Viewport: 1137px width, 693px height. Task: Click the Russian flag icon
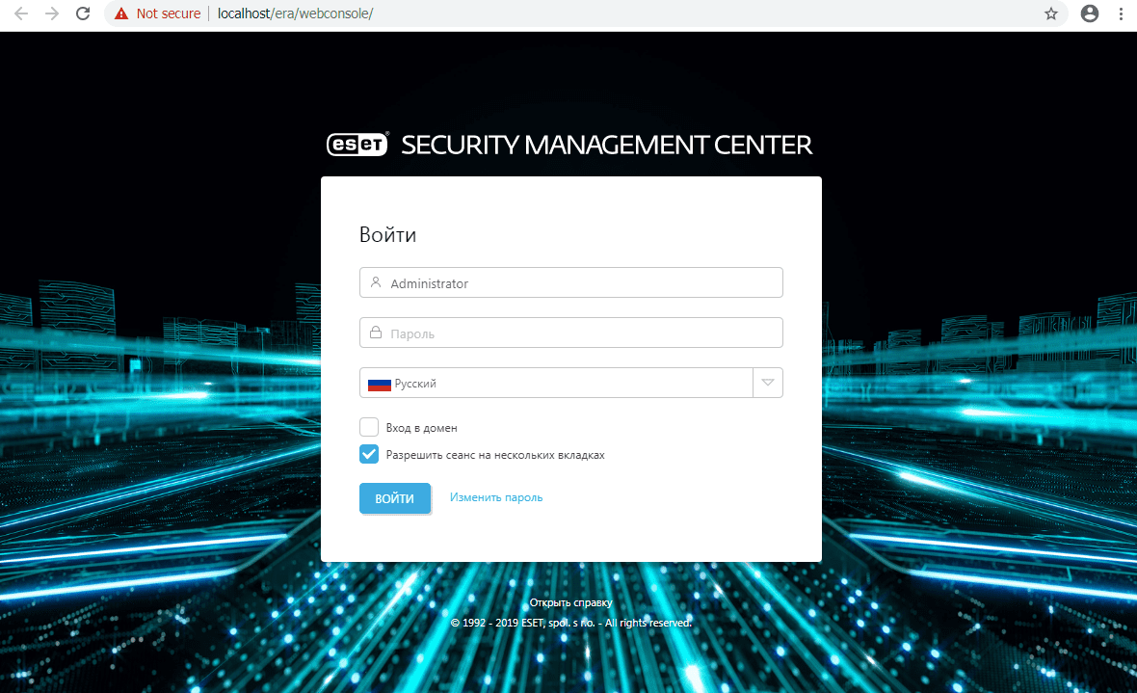(x=380, y=384)
